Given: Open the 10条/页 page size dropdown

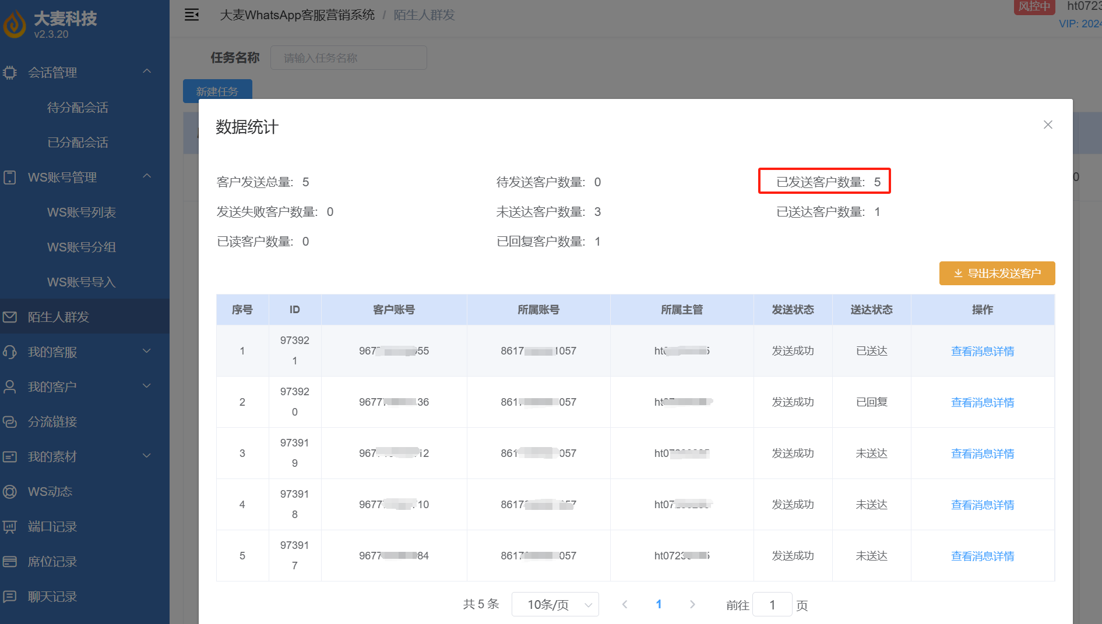Looking at the screenshot, I should click(x=555, y=604).
